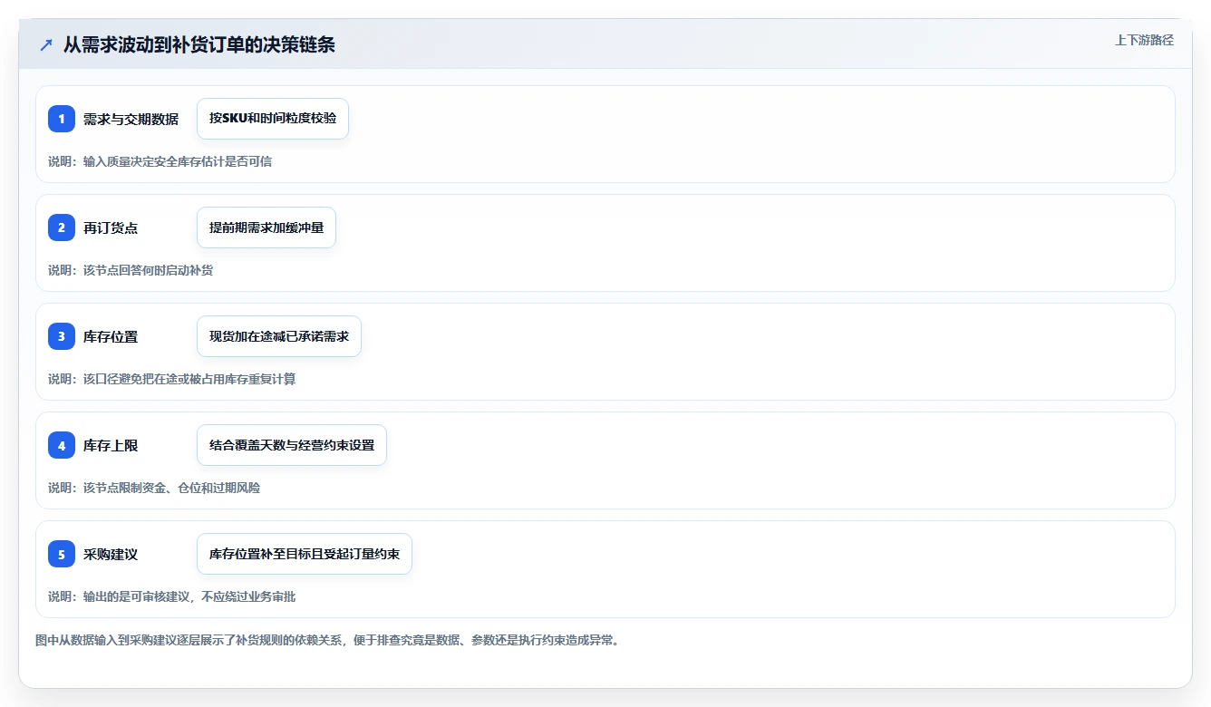Click the 结合覆盖天数与经营约束设置 chip
The width and height of the screenshot is (1211, 707).
click(x=292, y=445)
